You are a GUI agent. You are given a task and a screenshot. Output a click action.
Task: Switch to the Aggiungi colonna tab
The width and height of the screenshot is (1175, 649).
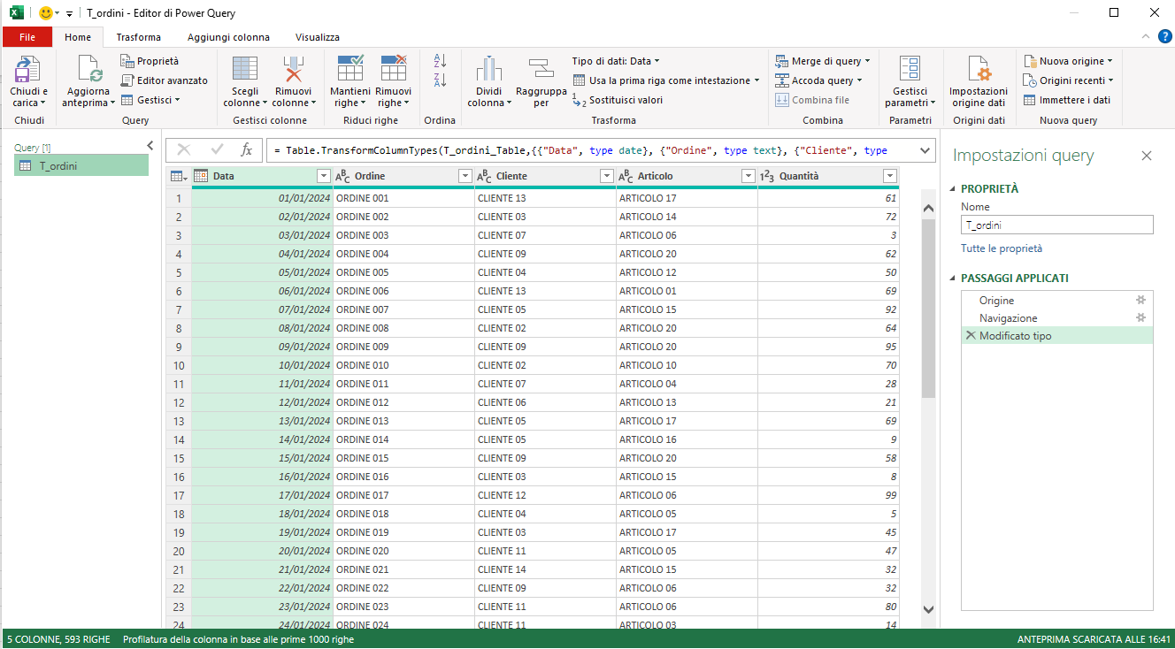[x=228, y=37]
